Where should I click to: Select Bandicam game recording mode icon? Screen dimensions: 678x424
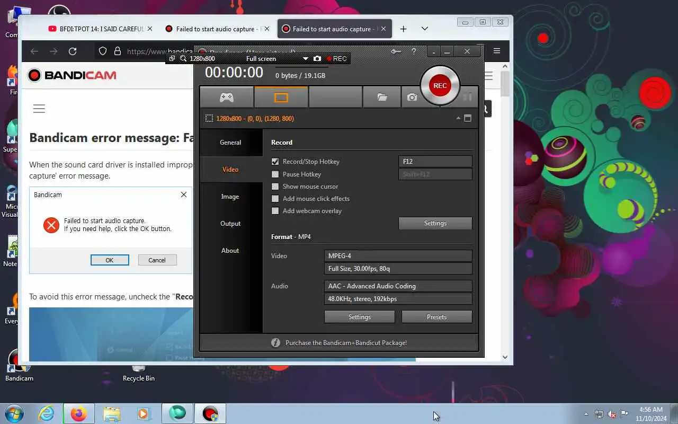click(227, 98)
